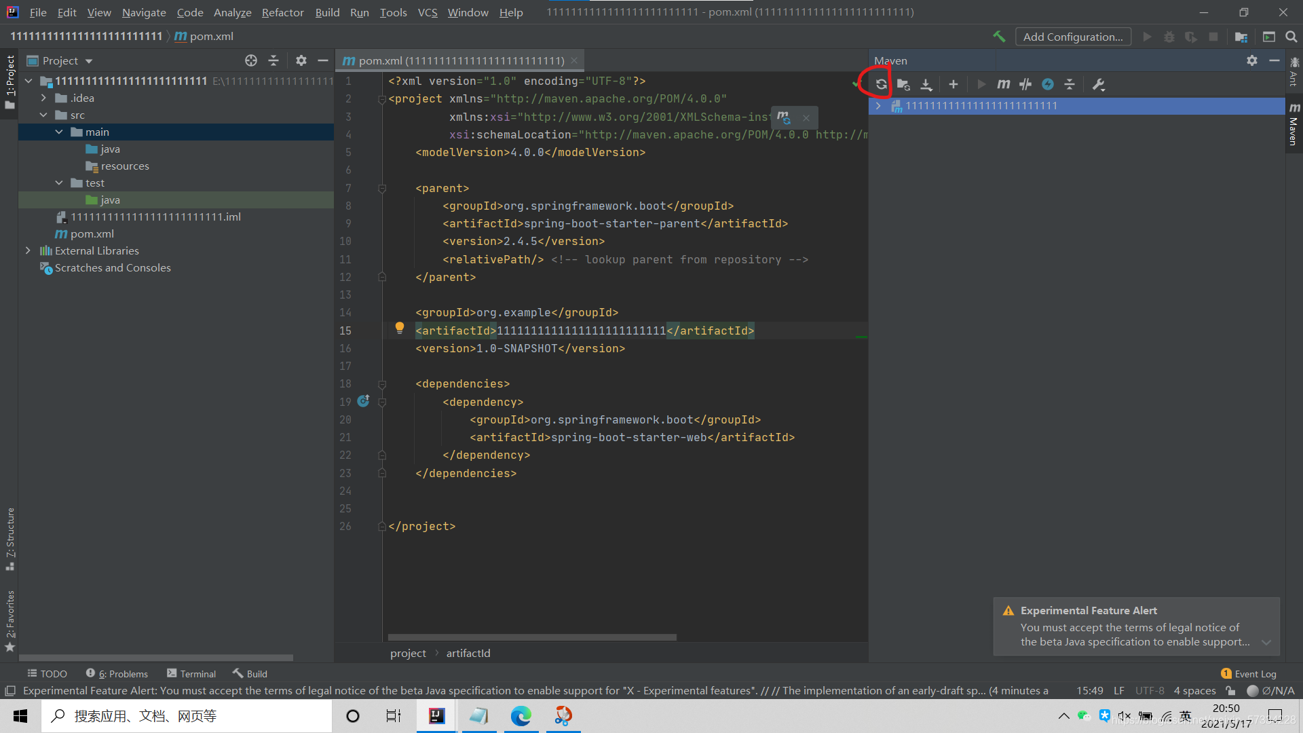The image size is (1303, 733).
Task: Open Windows Start menu
Action: pyautogui.click(x=20, y=716)
